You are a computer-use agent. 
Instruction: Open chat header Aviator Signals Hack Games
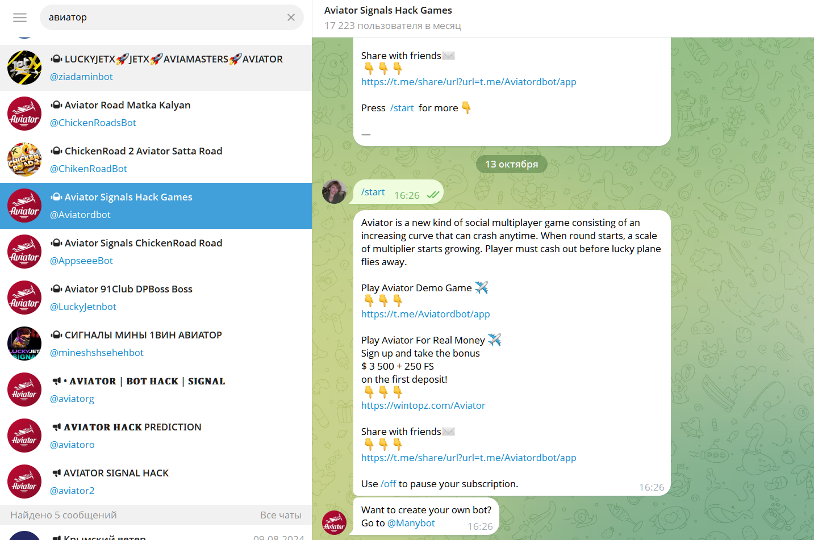point(388,10)
